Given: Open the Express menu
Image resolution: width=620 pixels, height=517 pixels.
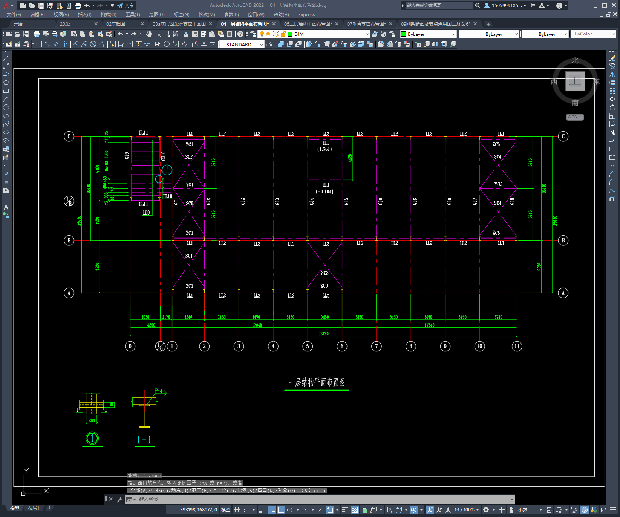Looking at the screenshot, I should 306,15.
